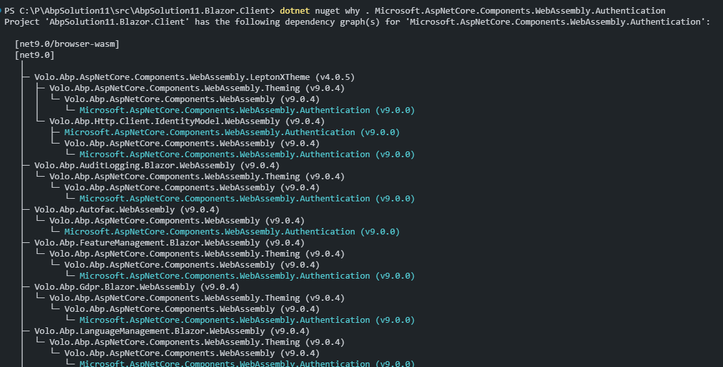Click Volo.Abp.FeatureManagement.Blazor.WebAssembly (v9.0.4)
Screen dimensions: 723x367
point(170,242)
